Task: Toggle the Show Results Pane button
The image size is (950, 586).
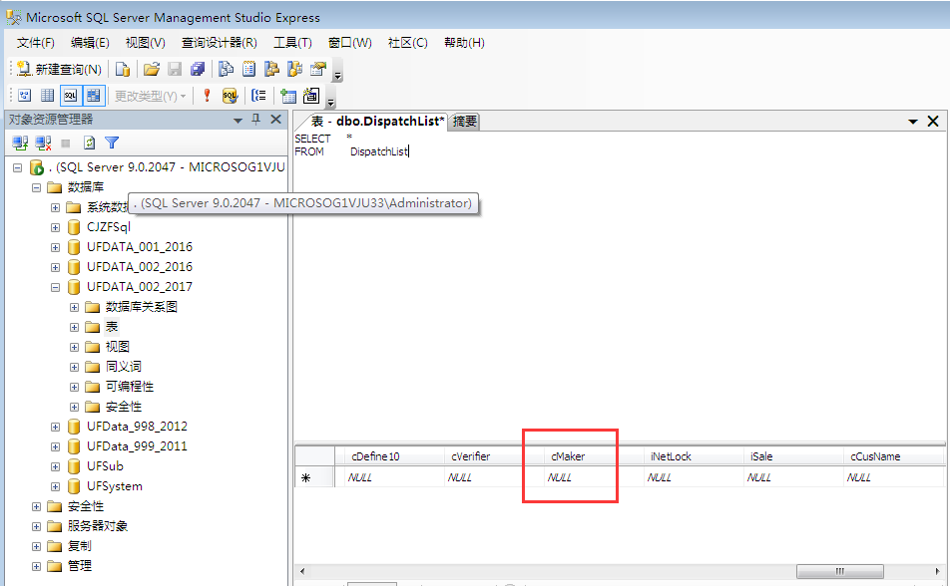Action: pos(93,96)
